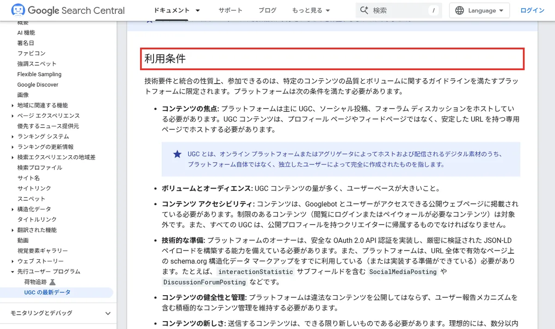Click the interactionStatistic code text

(x=256, y=272)
